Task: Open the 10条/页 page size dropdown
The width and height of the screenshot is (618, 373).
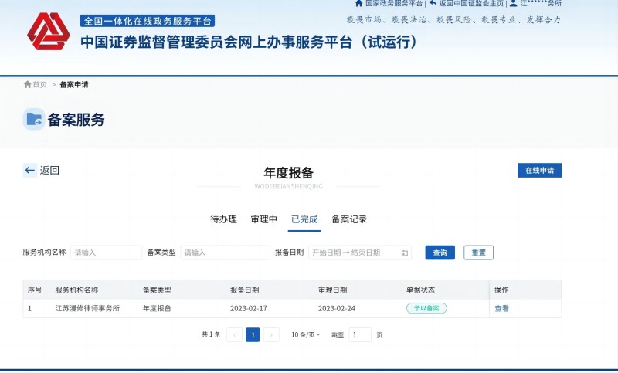Action: click(305, 335)
